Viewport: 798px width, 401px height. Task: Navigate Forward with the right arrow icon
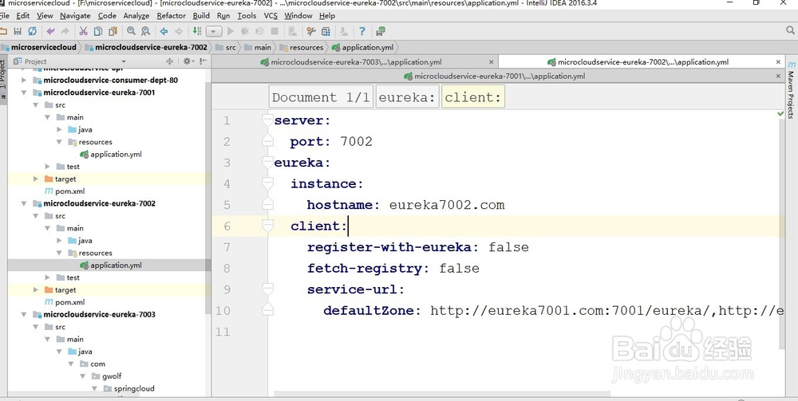pyautogui.click(x=179, y=32)
